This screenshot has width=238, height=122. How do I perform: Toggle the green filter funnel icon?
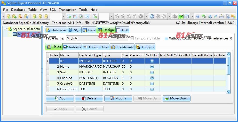[x=181, y=16]
